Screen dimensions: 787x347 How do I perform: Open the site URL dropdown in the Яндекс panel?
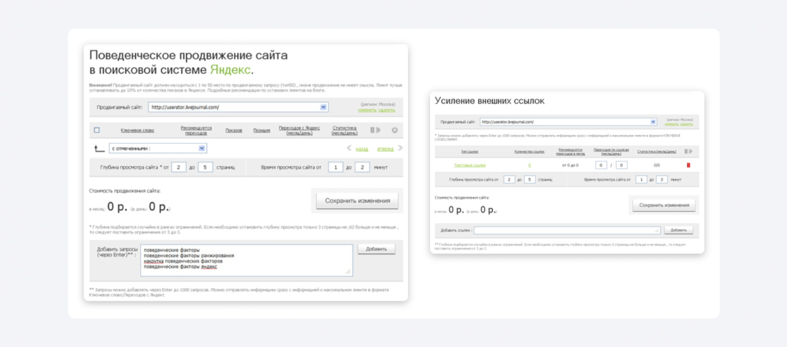323,107
